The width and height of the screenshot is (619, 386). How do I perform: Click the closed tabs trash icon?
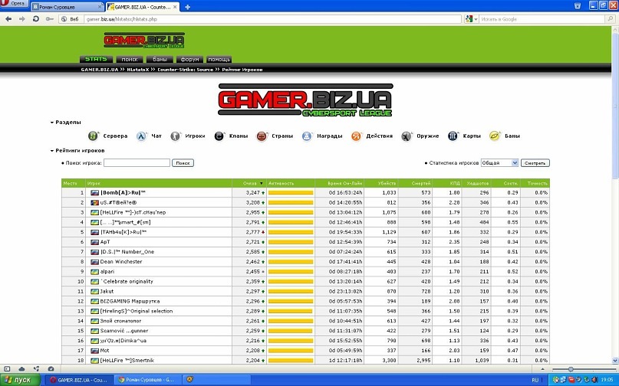pos(577,5)
